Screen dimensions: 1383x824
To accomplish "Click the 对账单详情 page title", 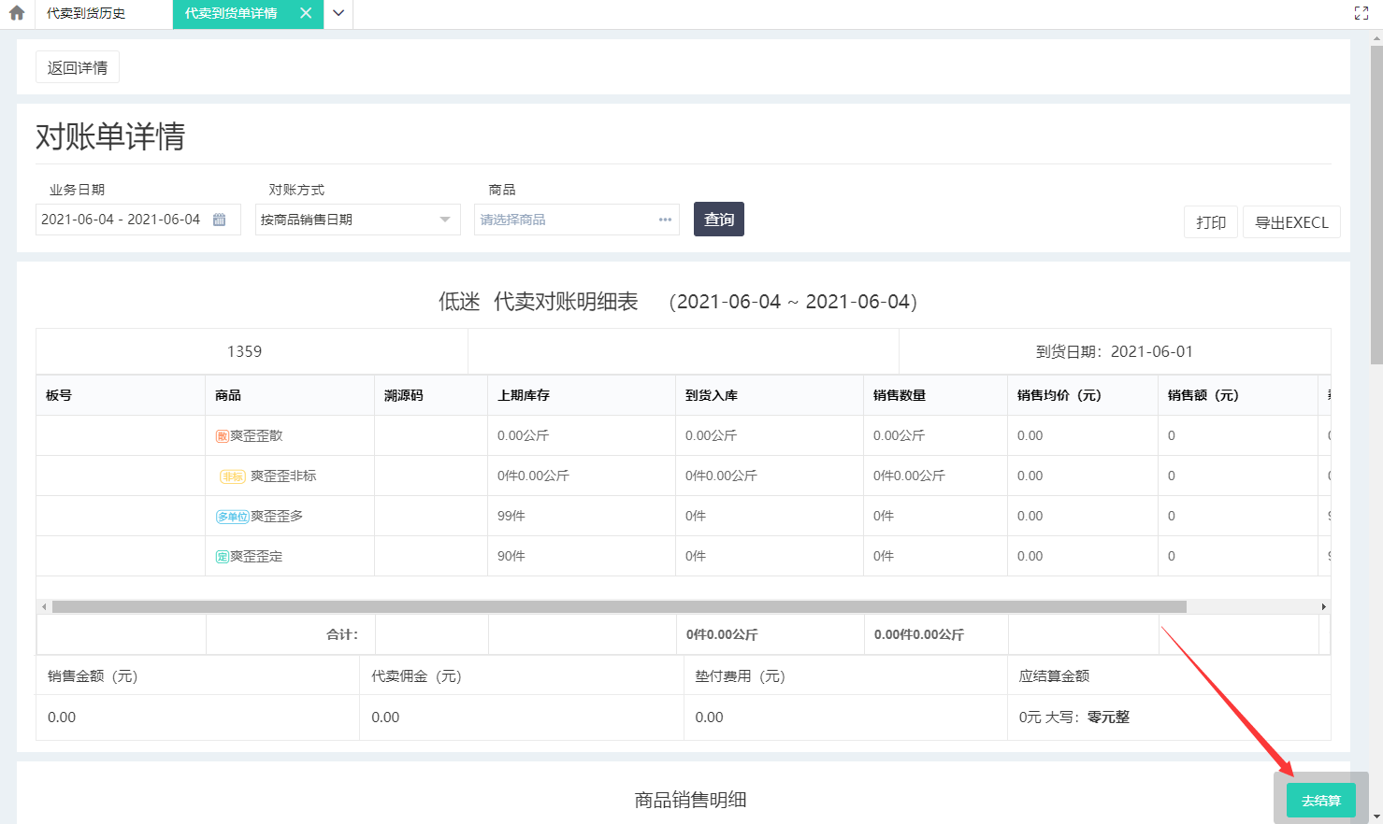I will point(110,136).
